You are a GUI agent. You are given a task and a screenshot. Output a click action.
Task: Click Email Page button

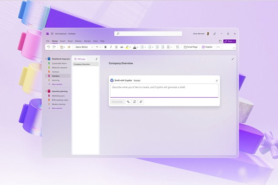tap(191, 47)
